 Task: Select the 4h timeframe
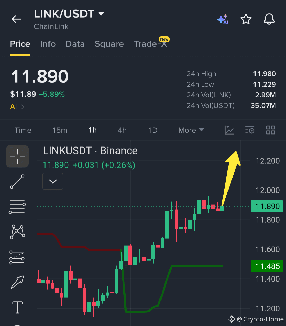[x=122, y=130]
